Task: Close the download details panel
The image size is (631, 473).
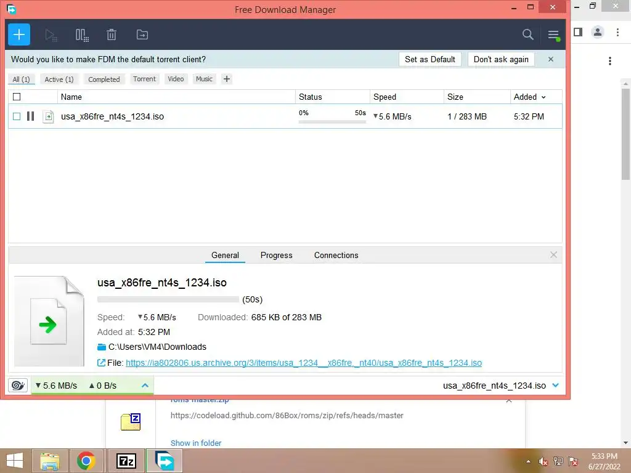Action: pos(553,254)
